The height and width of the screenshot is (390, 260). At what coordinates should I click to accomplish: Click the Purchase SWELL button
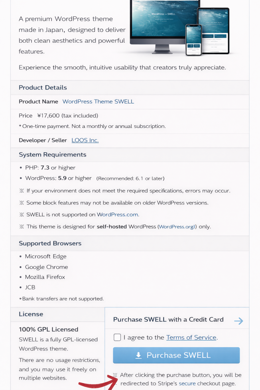[176, 355]
